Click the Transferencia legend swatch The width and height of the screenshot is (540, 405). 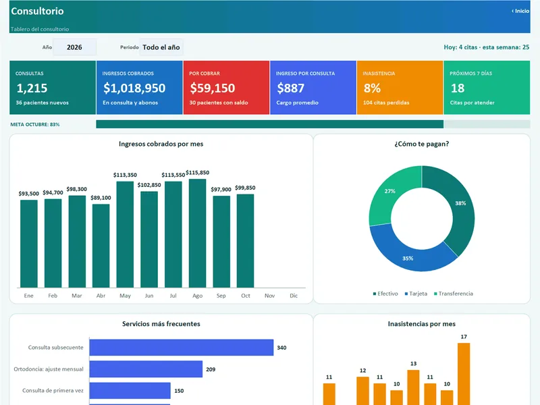435,294
